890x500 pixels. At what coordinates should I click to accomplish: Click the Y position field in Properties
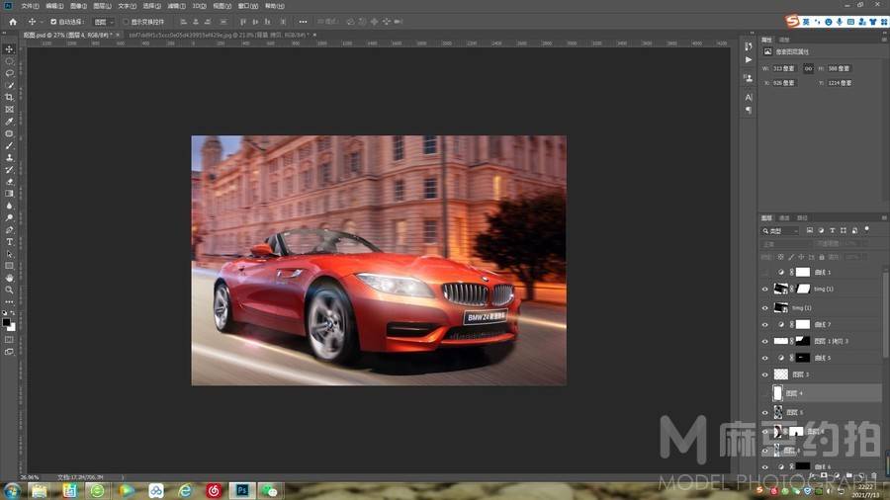coord(840,83)
